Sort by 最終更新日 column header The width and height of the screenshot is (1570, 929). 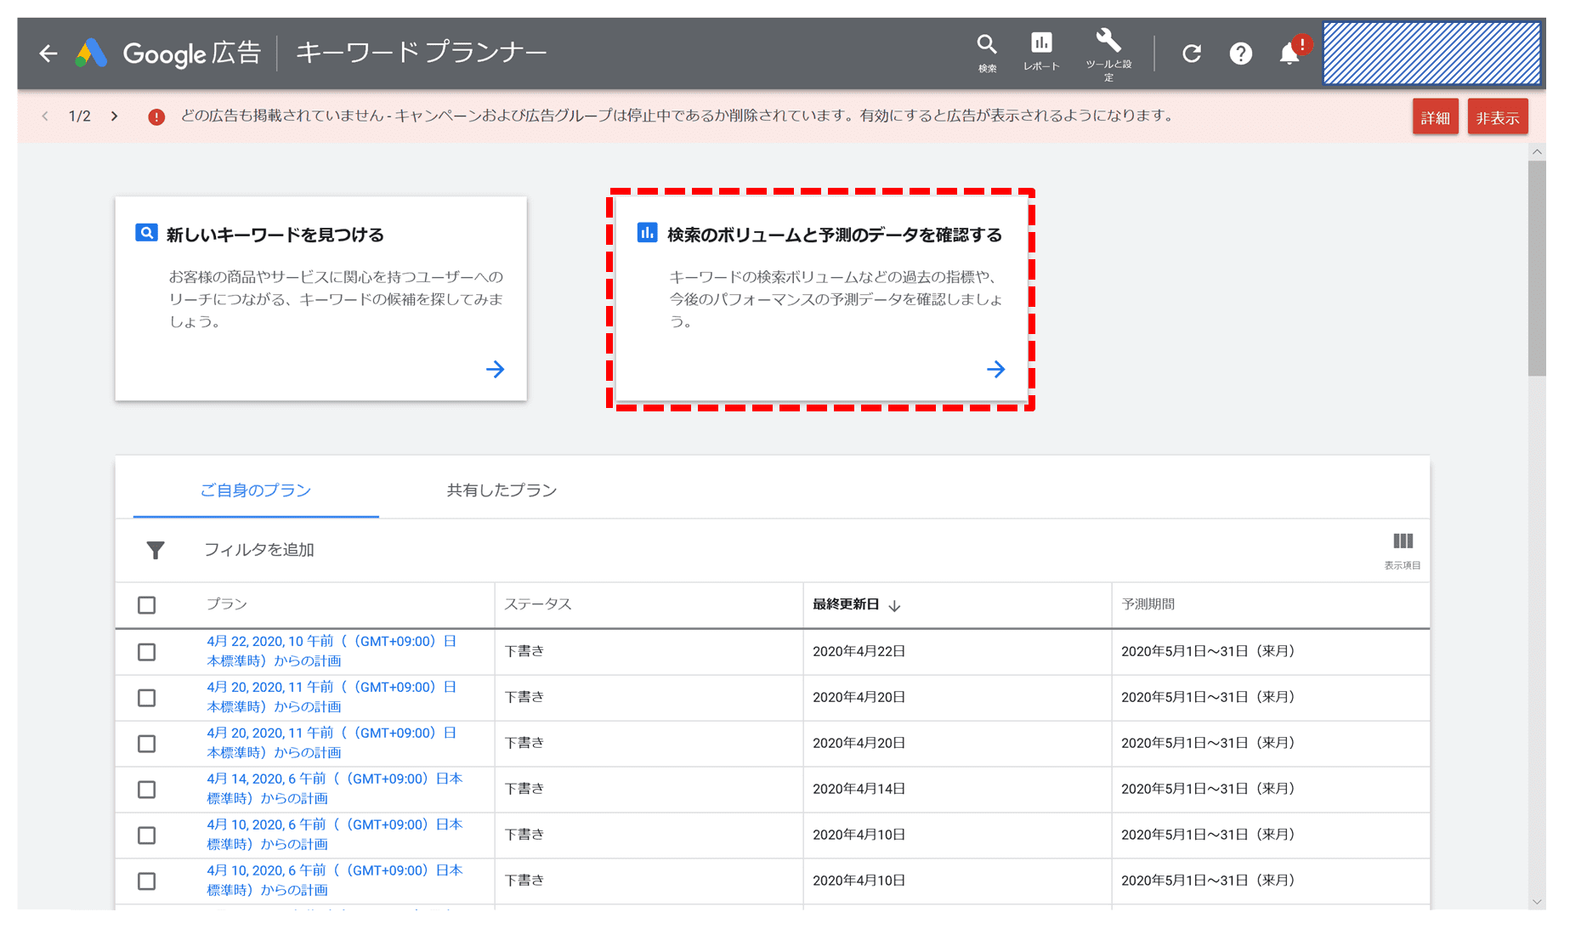coord(856,605)
